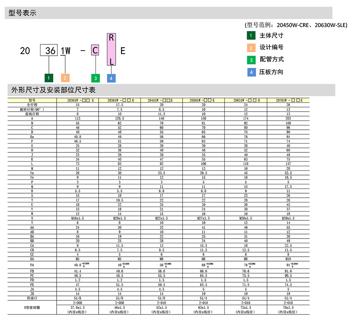Click the blue 4 marker under the R/L box
Image resolution: width=364 pixels, height=321 pixels.
112,78
